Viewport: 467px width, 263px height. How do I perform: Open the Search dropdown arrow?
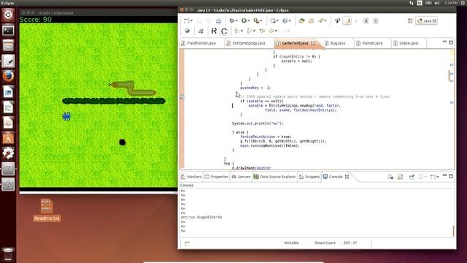click(x=325, y=21)
